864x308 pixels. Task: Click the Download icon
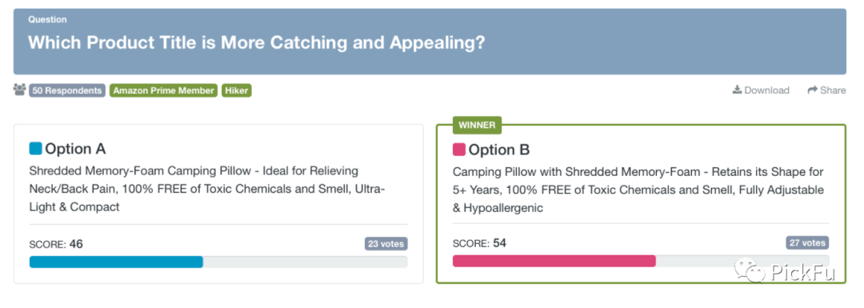click(737, 90)
